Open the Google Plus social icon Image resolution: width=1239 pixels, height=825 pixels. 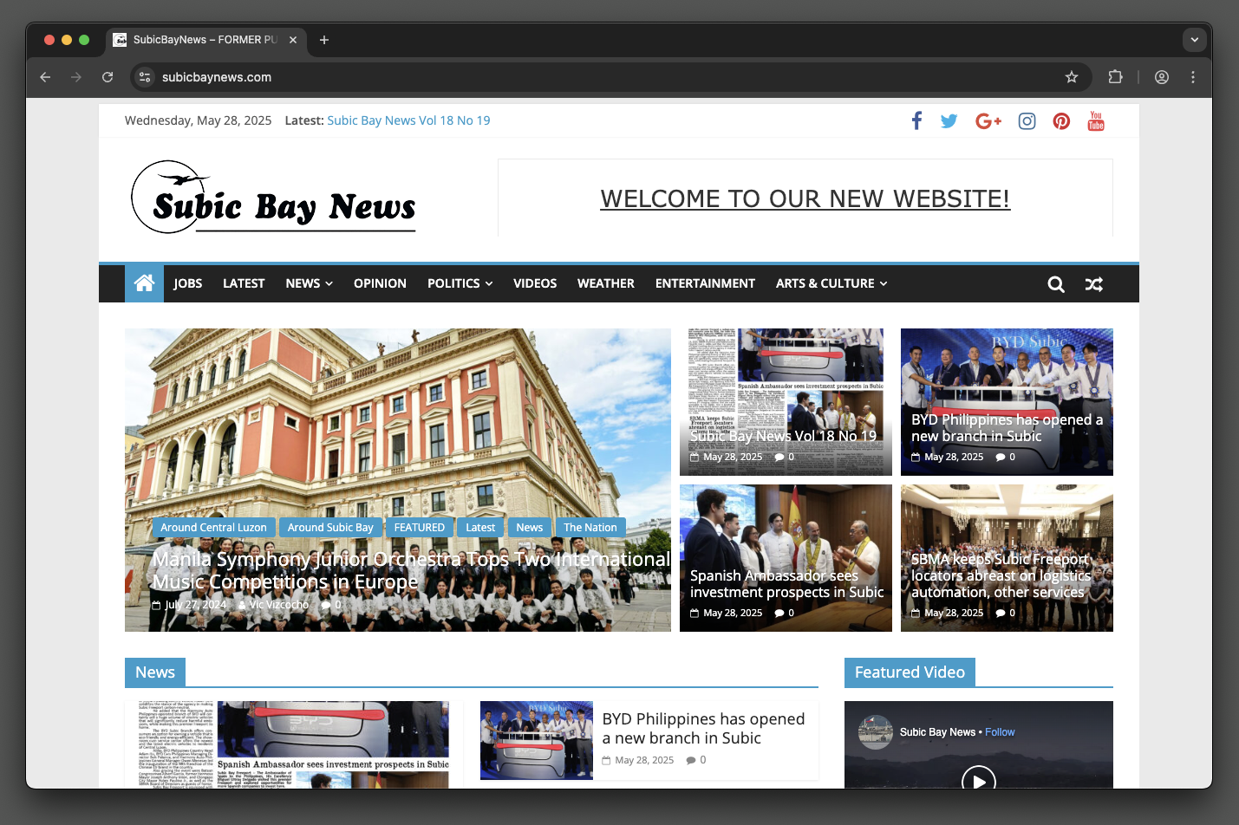click(988, 121)
